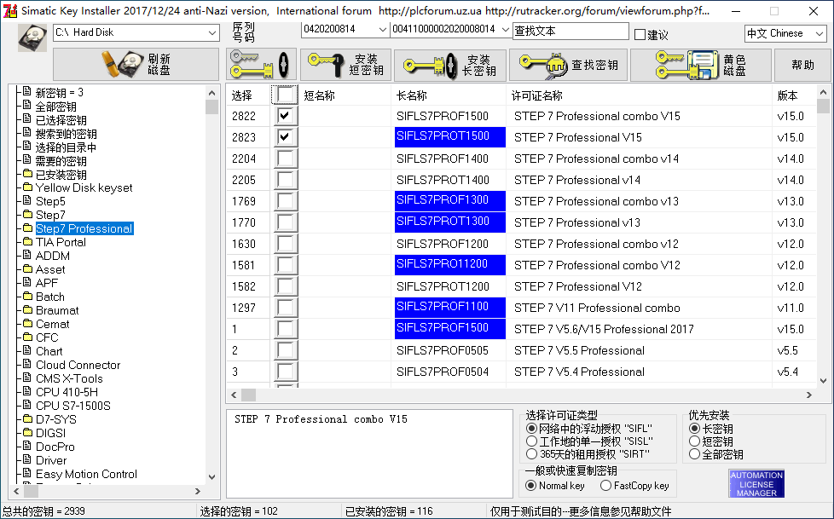Click the application icon in title bar
The width and height of the screenshot is (834, 519).
point(10,10)
